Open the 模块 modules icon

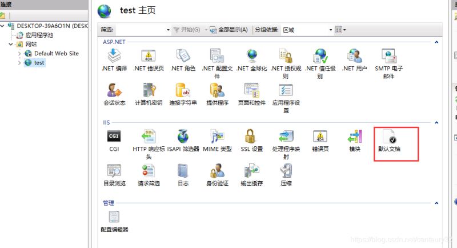tap(355, 141)
